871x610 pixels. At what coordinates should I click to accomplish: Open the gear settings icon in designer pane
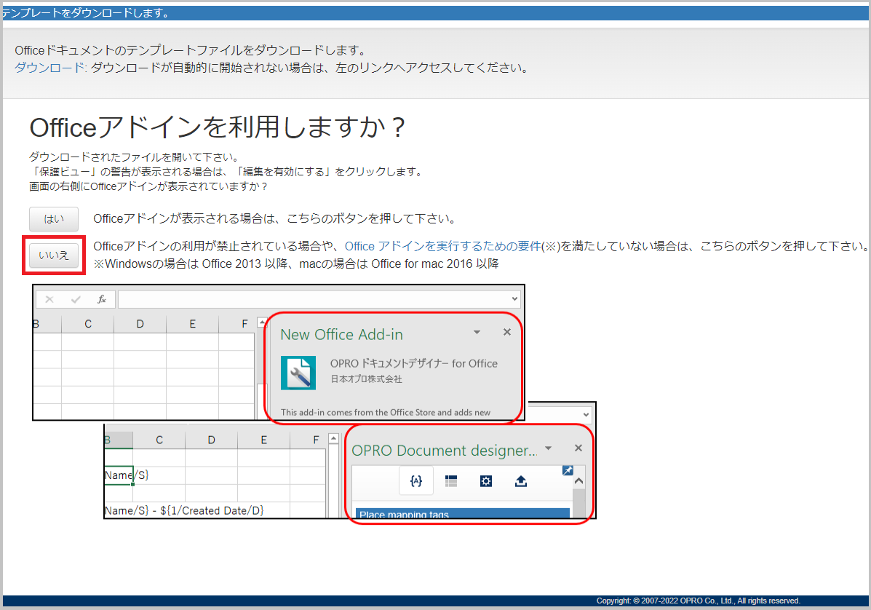coord(486,481)
